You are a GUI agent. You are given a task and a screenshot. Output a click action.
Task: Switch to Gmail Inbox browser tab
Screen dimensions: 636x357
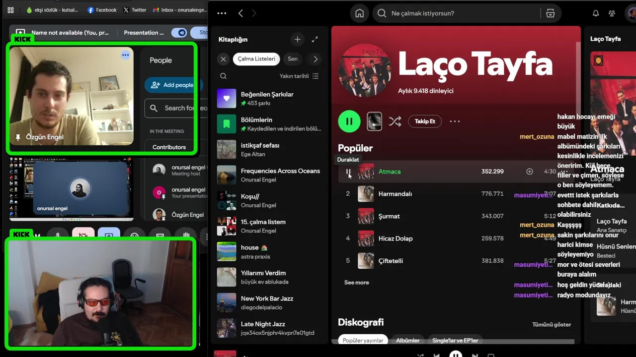click(179, 10)
